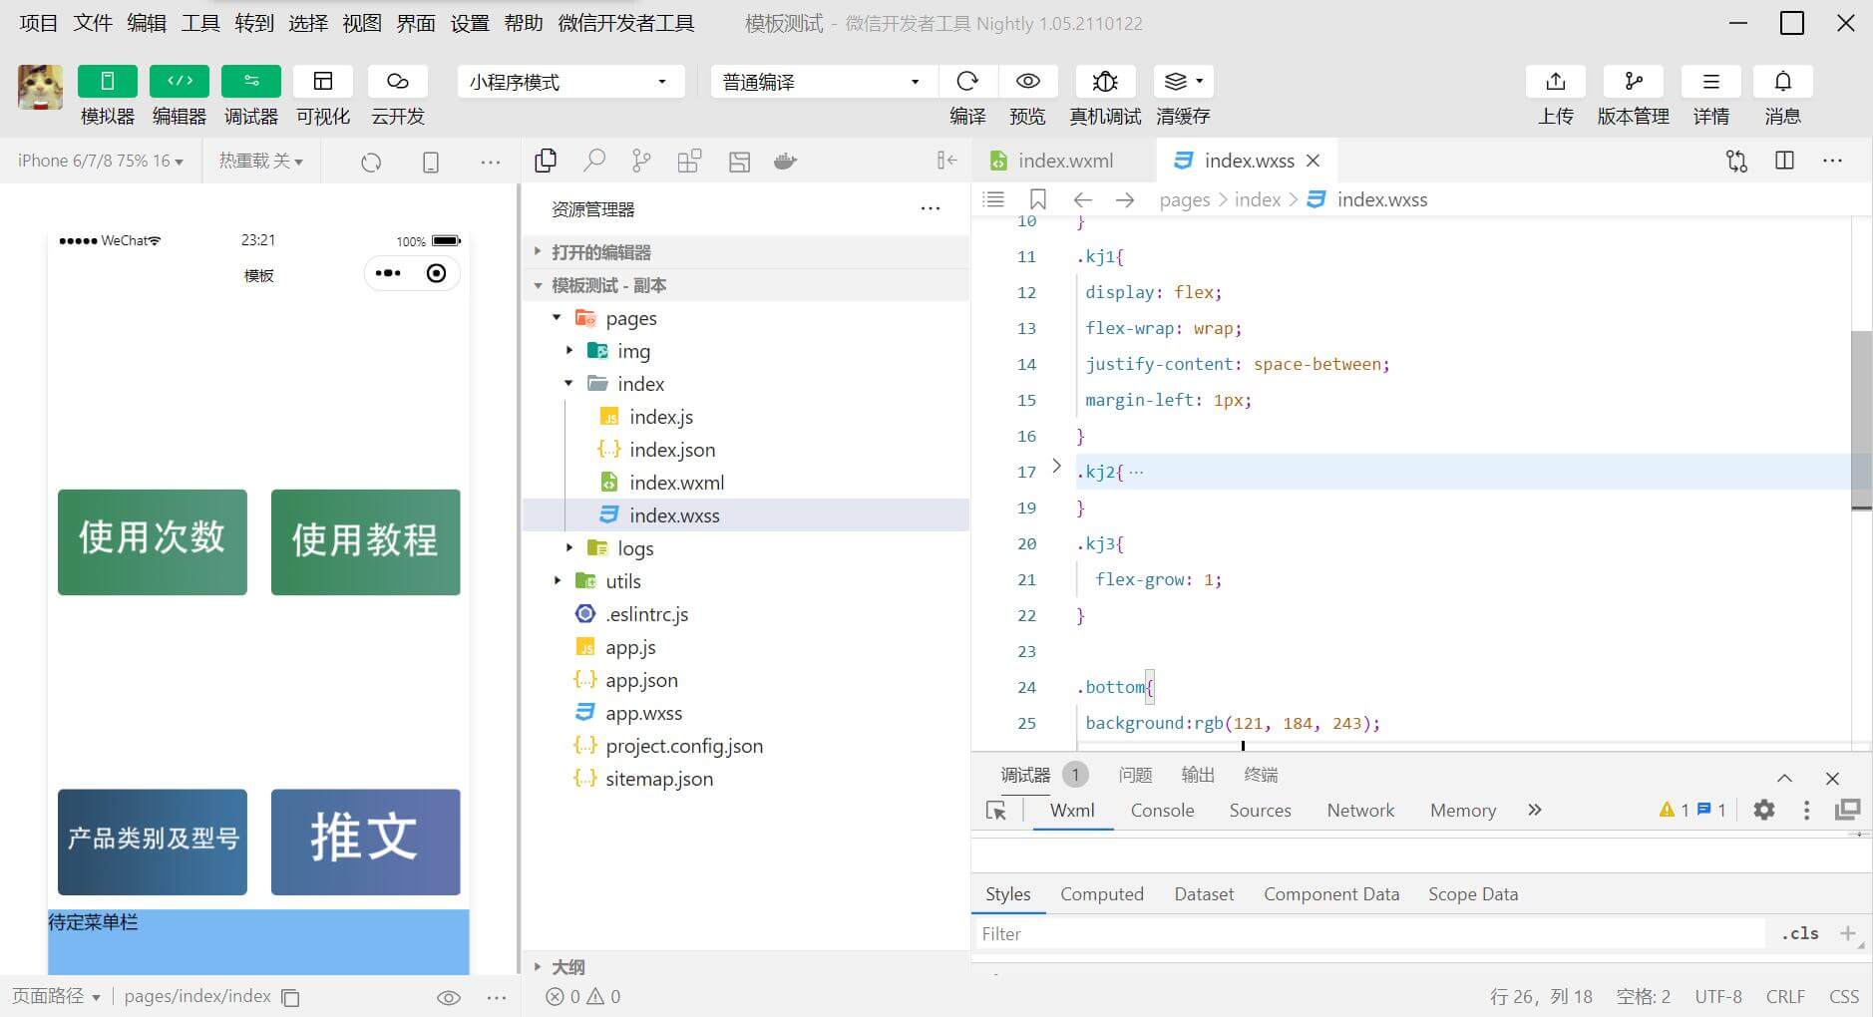Open project details (详情)

click(x=1711, y=82)
